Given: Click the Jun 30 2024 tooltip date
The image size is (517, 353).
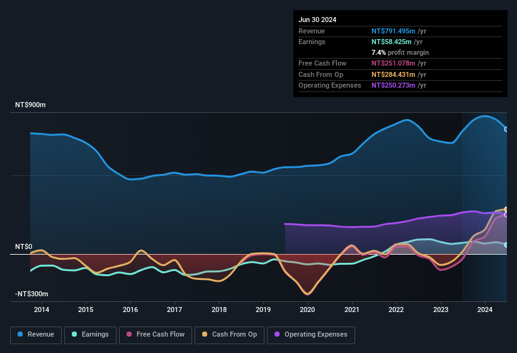Looking at the screenshot, I should click(x=317, y=20).
